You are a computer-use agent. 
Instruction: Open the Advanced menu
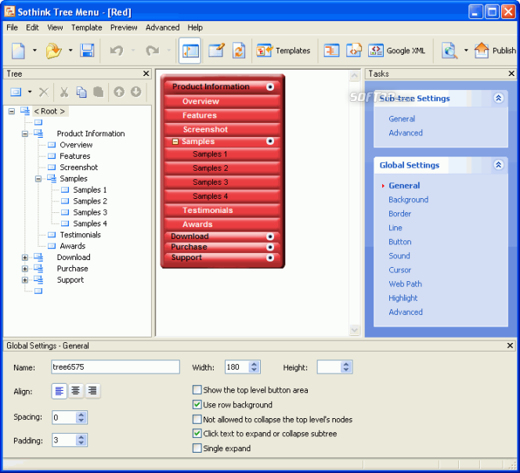[163, 27]
